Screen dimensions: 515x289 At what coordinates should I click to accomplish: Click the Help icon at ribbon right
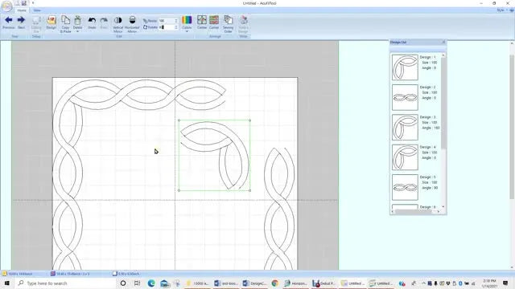[x=512, y=10]
